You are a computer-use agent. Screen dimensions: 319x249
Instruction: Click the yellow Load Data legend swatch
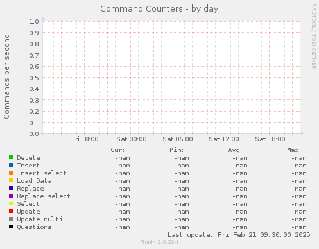coord(11,180)
